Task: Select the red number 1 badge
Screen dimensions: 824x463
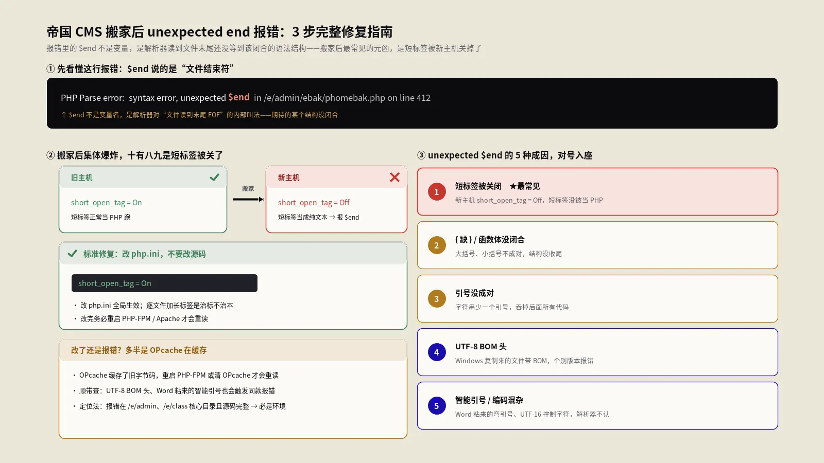Action: (437, 192)
